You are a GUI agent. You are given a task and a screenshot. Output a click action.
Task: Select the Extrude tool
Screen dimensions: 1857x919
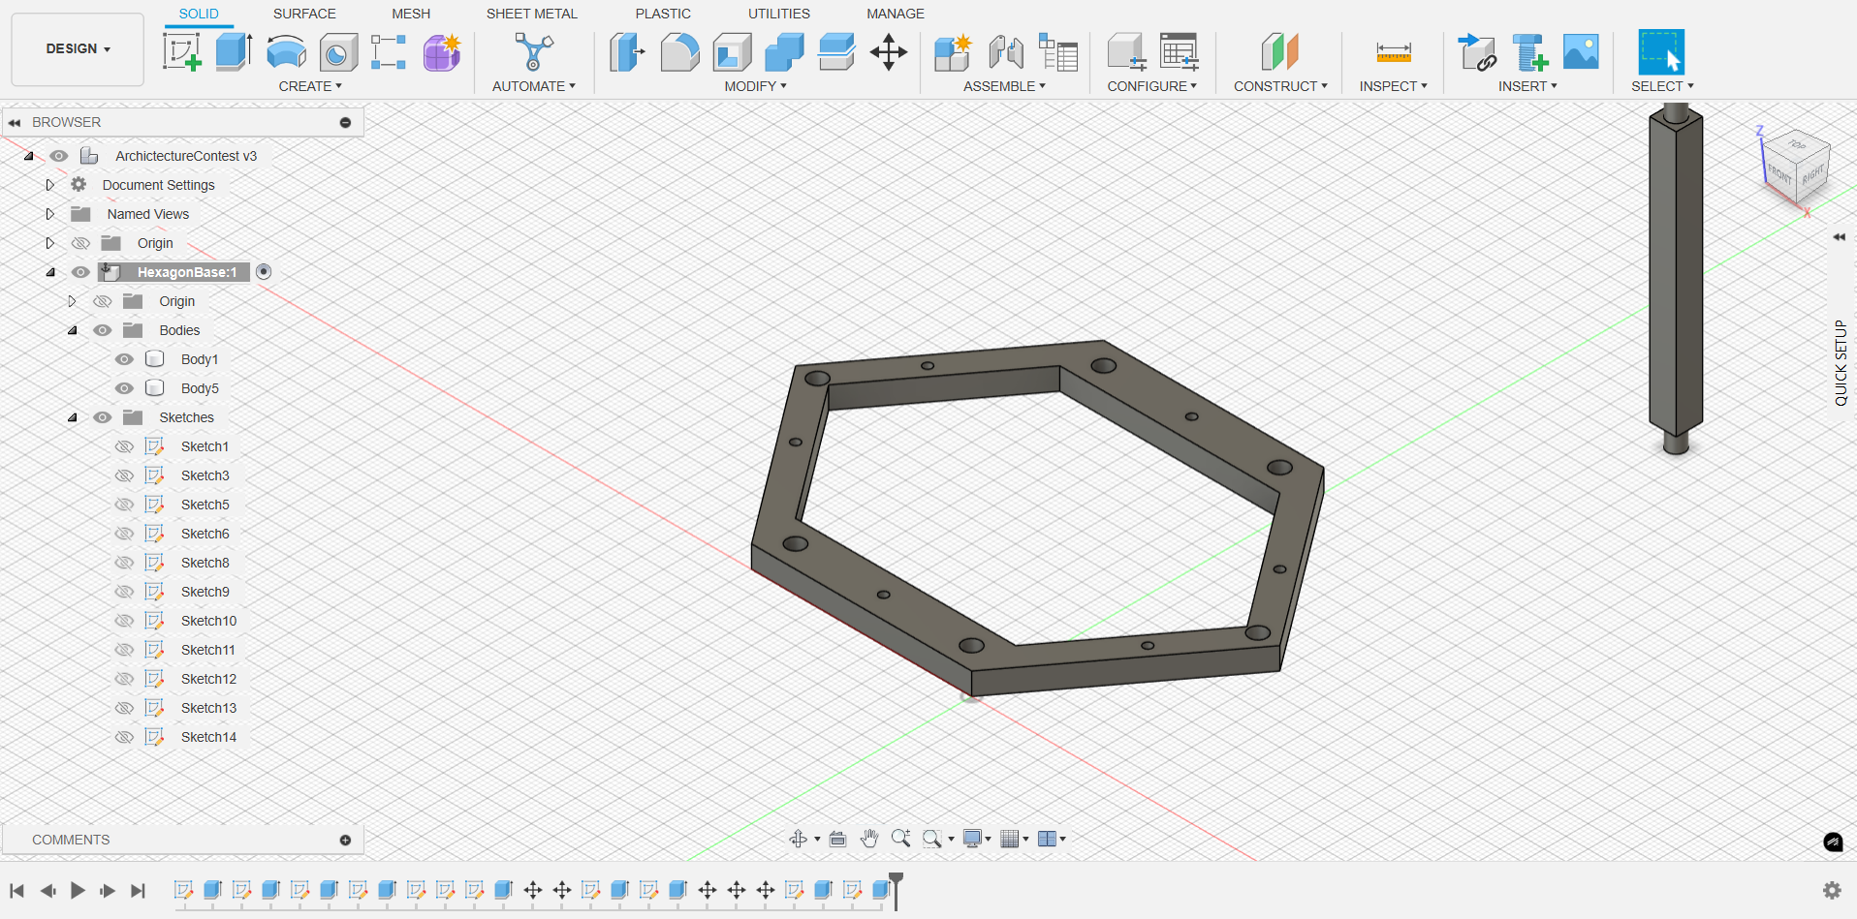point(234,52)
